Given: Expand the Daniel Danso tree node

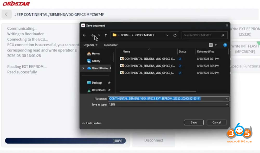Looking at the screenshot, I should click(83, 68).
